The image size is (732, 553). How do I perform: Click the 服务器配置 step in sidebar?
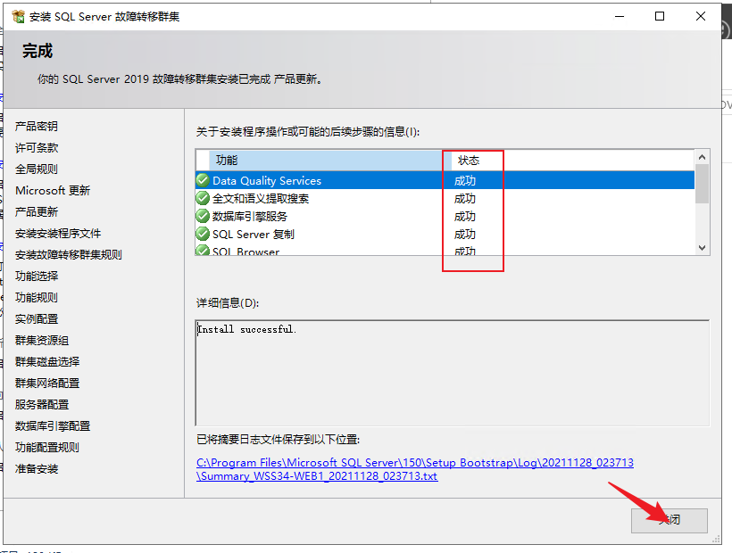click(42, 405)
